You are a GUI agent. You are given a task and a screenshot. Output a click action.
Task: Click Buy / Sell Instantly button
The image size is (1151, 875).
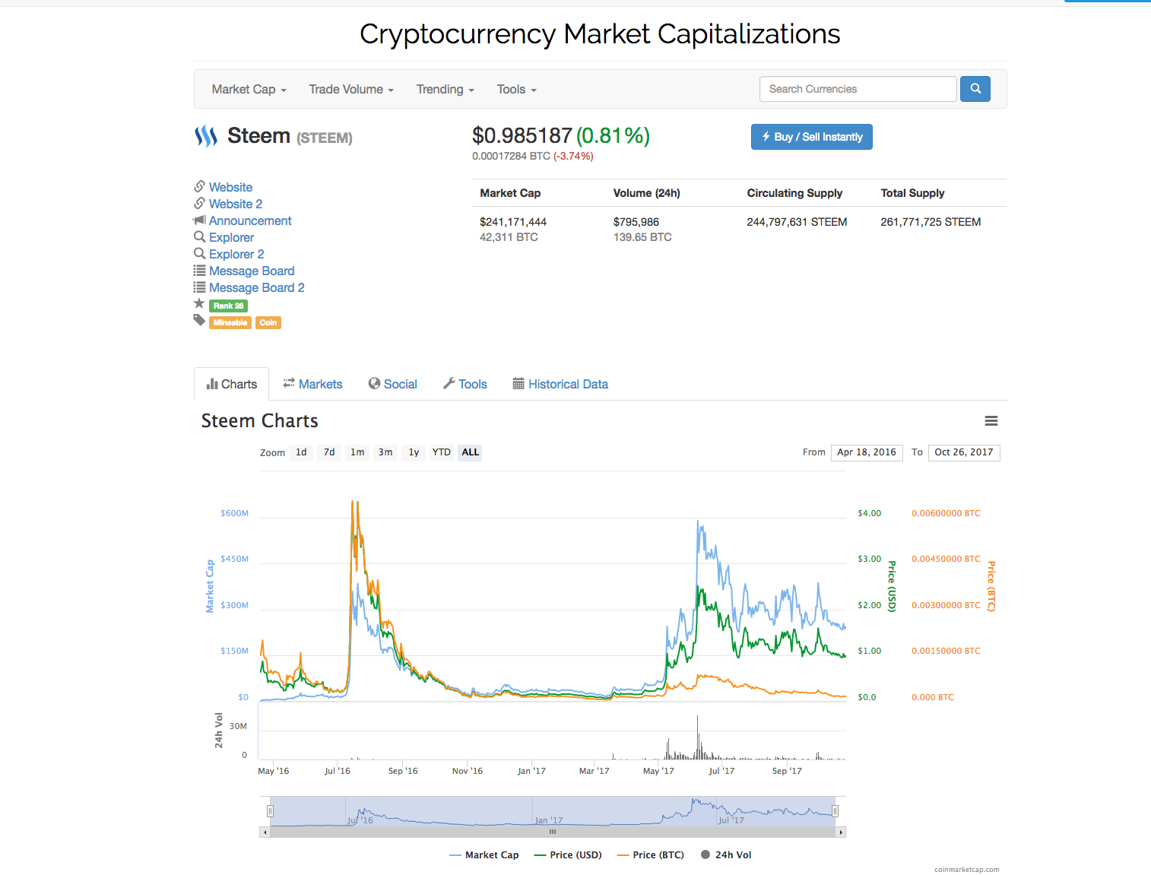[812, 137]
